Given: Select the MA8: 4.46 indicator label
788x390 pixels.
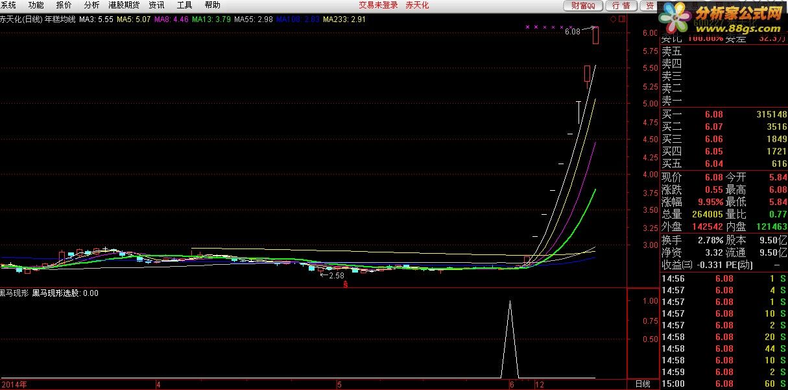Looking at the screenshot, I should (171, 19).
